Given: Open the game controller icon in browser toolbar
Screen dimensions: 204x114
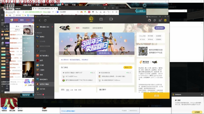Looking at the screenshot, I should point(81,12).
